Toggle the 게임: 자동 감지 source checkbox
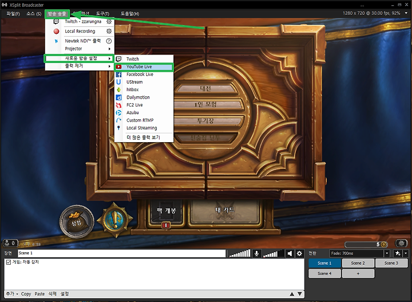The width and height of the screenshot is (412, 302). coord(9,262)
